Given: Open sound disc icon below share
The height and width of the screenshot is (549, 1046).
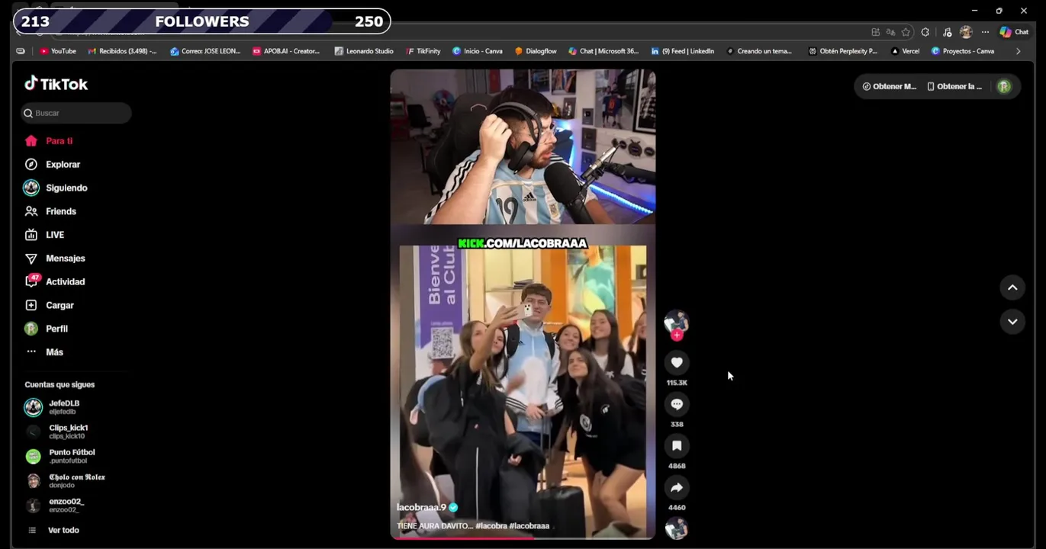Looking at the screenshot, I should pyautogui.click(x=677, y=528).
